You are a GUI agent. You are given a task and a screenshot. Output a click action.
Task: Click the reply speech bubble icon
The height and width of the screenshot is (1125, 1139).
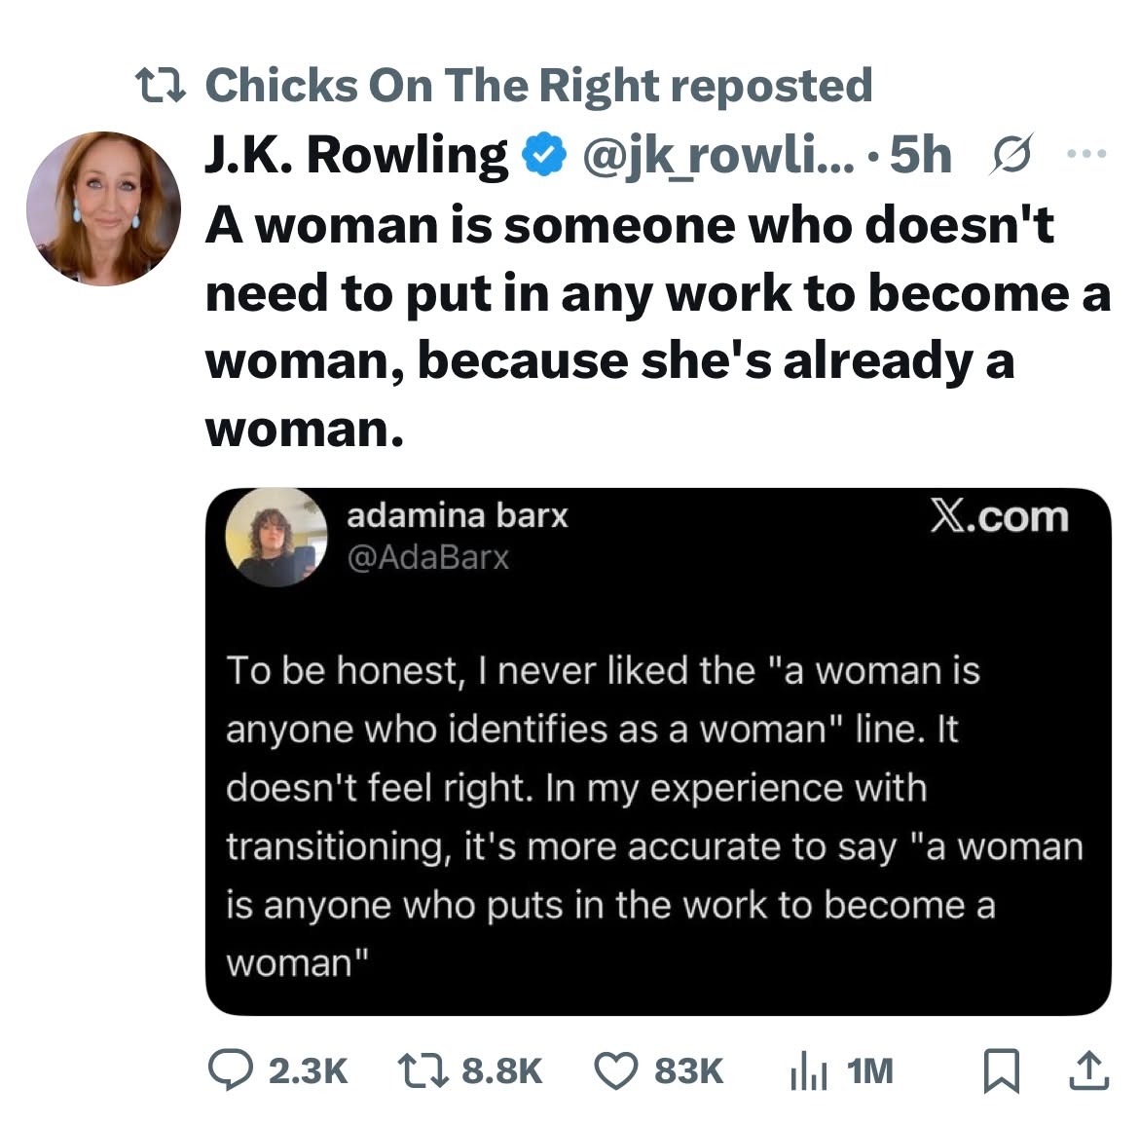pyautogui.click(x=231, y=1070)
